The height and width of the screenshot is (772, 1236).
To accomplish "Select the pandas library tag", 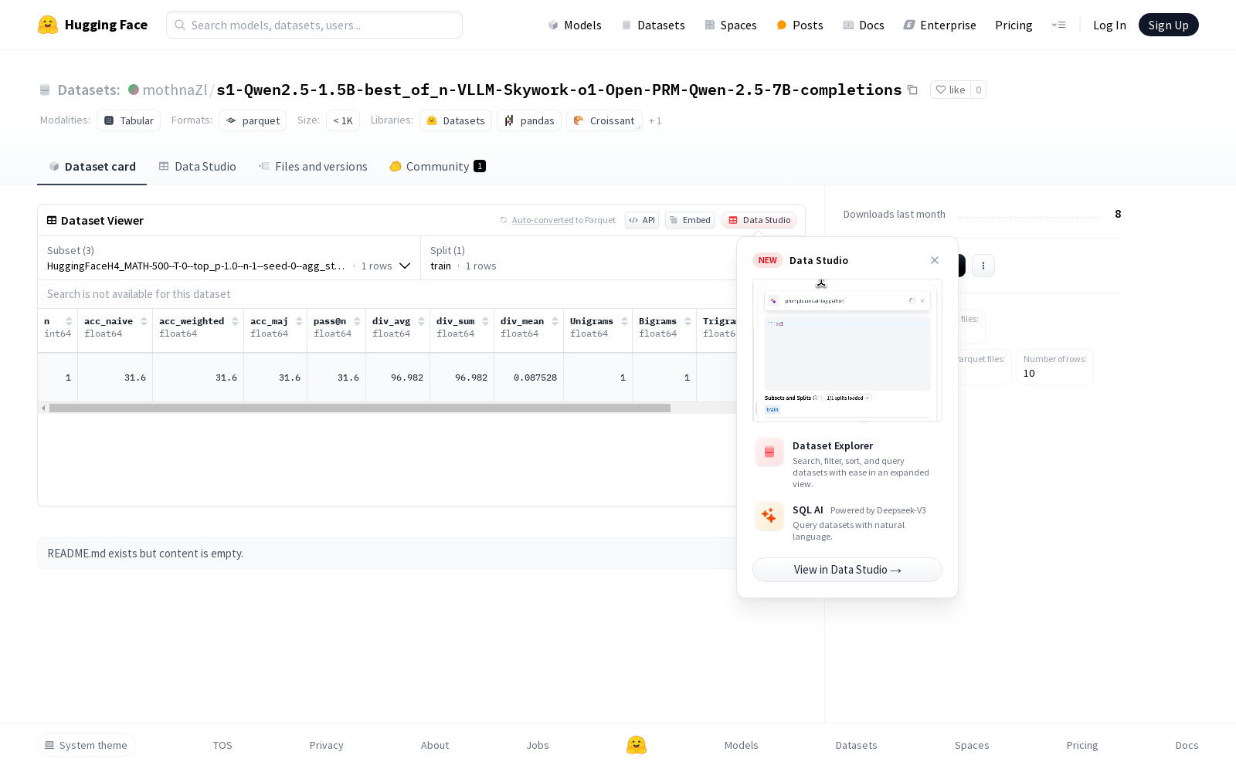I will coord(529,120).
